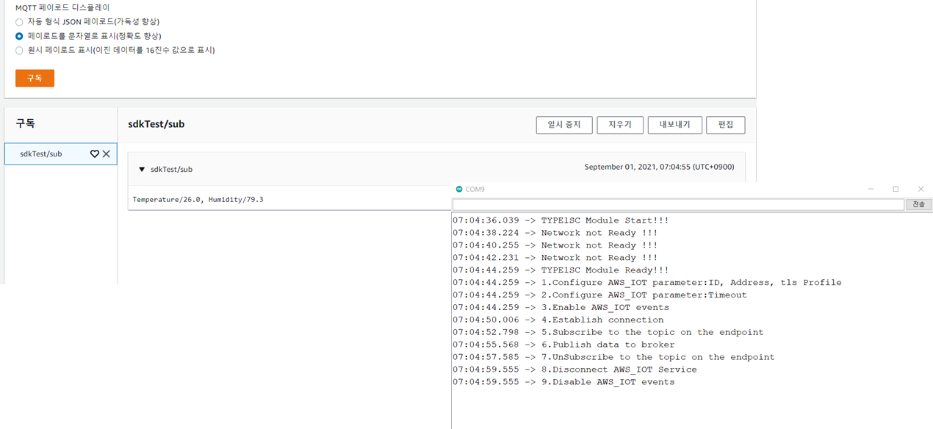Click the 일시 중지 pause button

[x=564, y=125]
